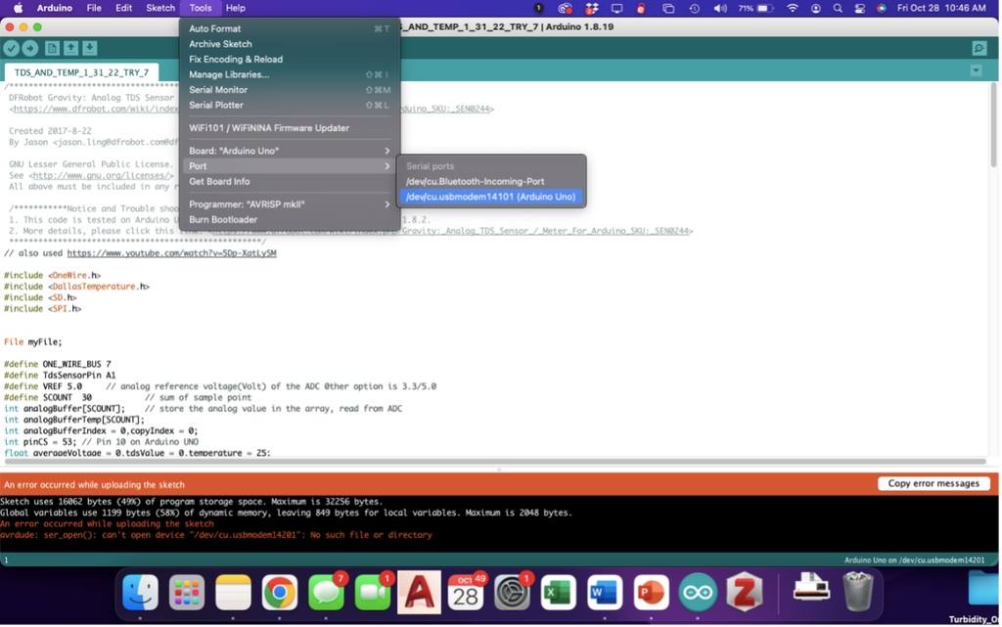Click the Upload sketch arrow button
This screenshot has width=1002, height=627.
(x=30, y=48)
